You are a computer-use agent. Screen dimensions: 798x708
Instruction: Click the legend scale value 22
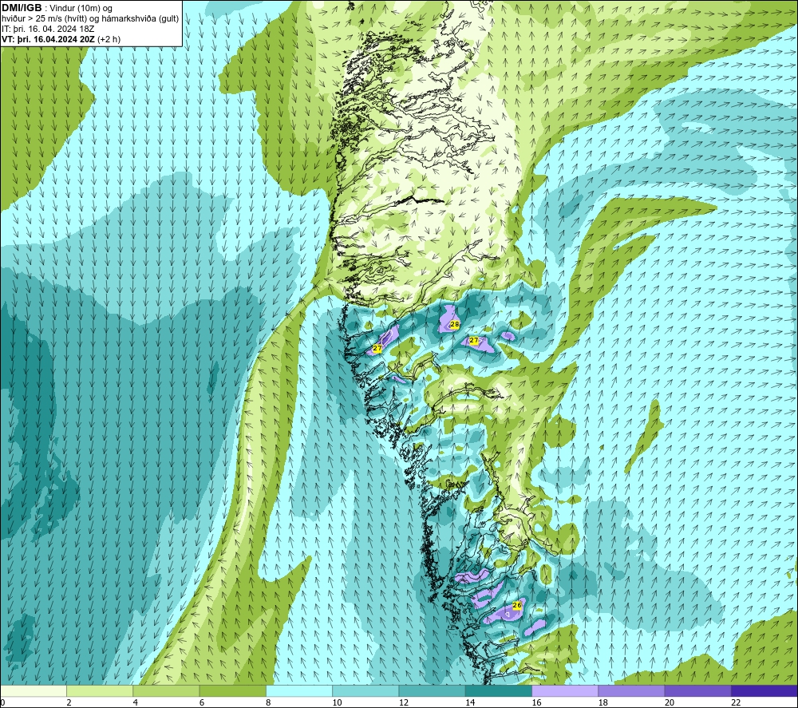tap(736, 702)
